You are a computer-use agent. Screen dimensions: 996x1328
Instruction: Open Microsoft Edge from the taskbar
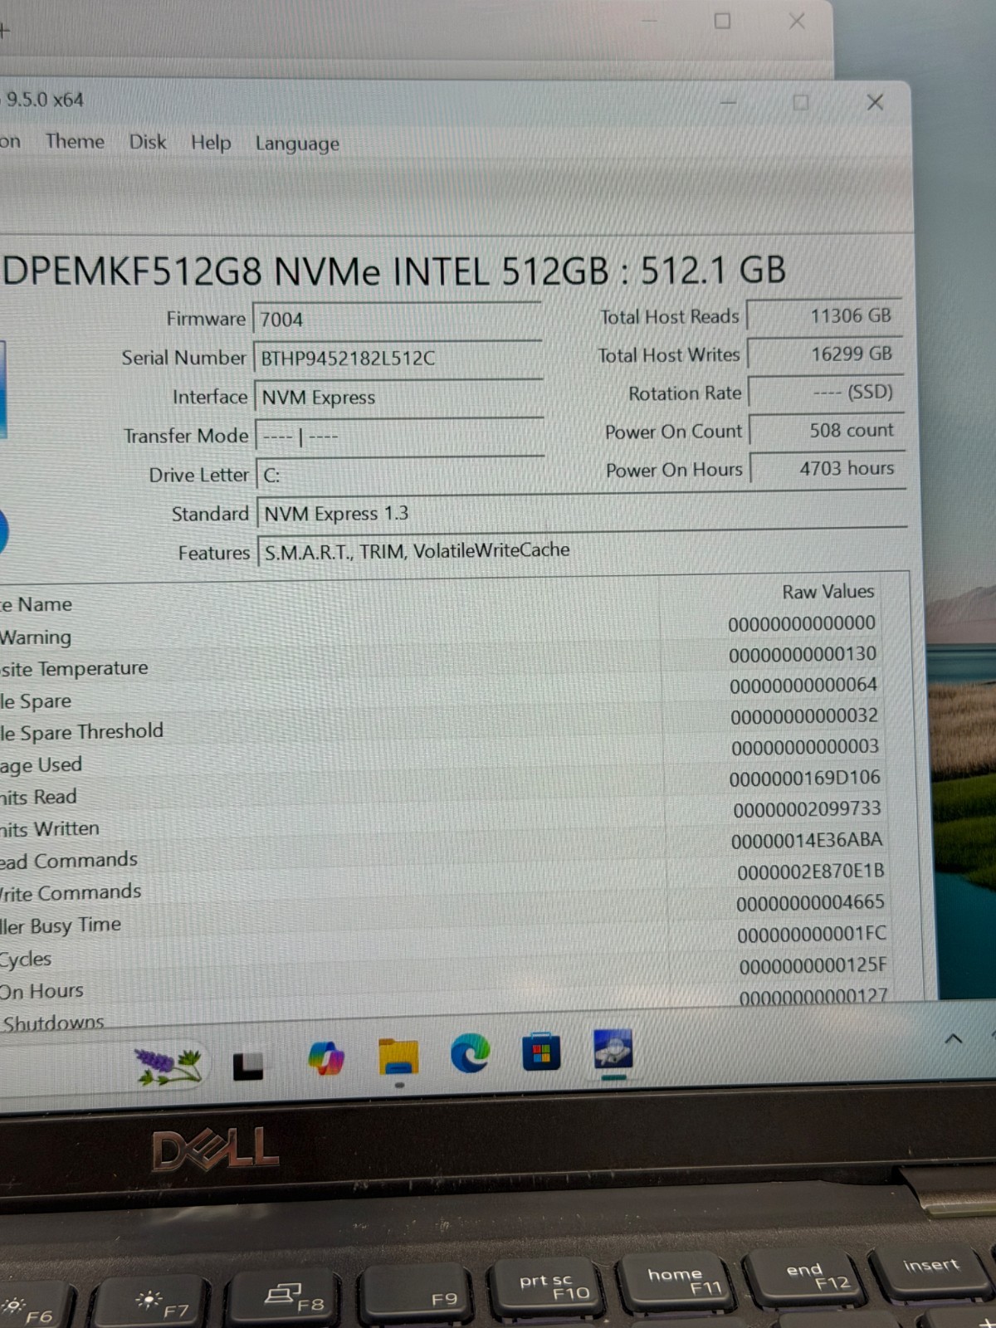coord(470,1054)
